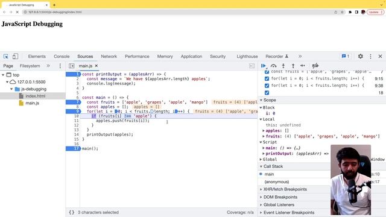Viewport: 386px width, 217px height.
Task: Open the browser extensions puzzle icon
Action: [x=350, y=12]
